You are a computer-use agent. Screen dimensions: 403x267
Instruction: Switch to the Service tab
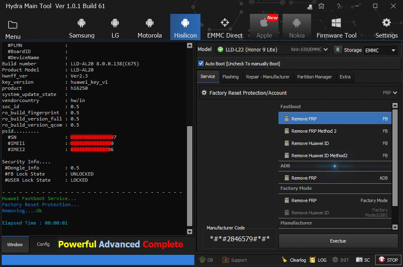point(208,76)
